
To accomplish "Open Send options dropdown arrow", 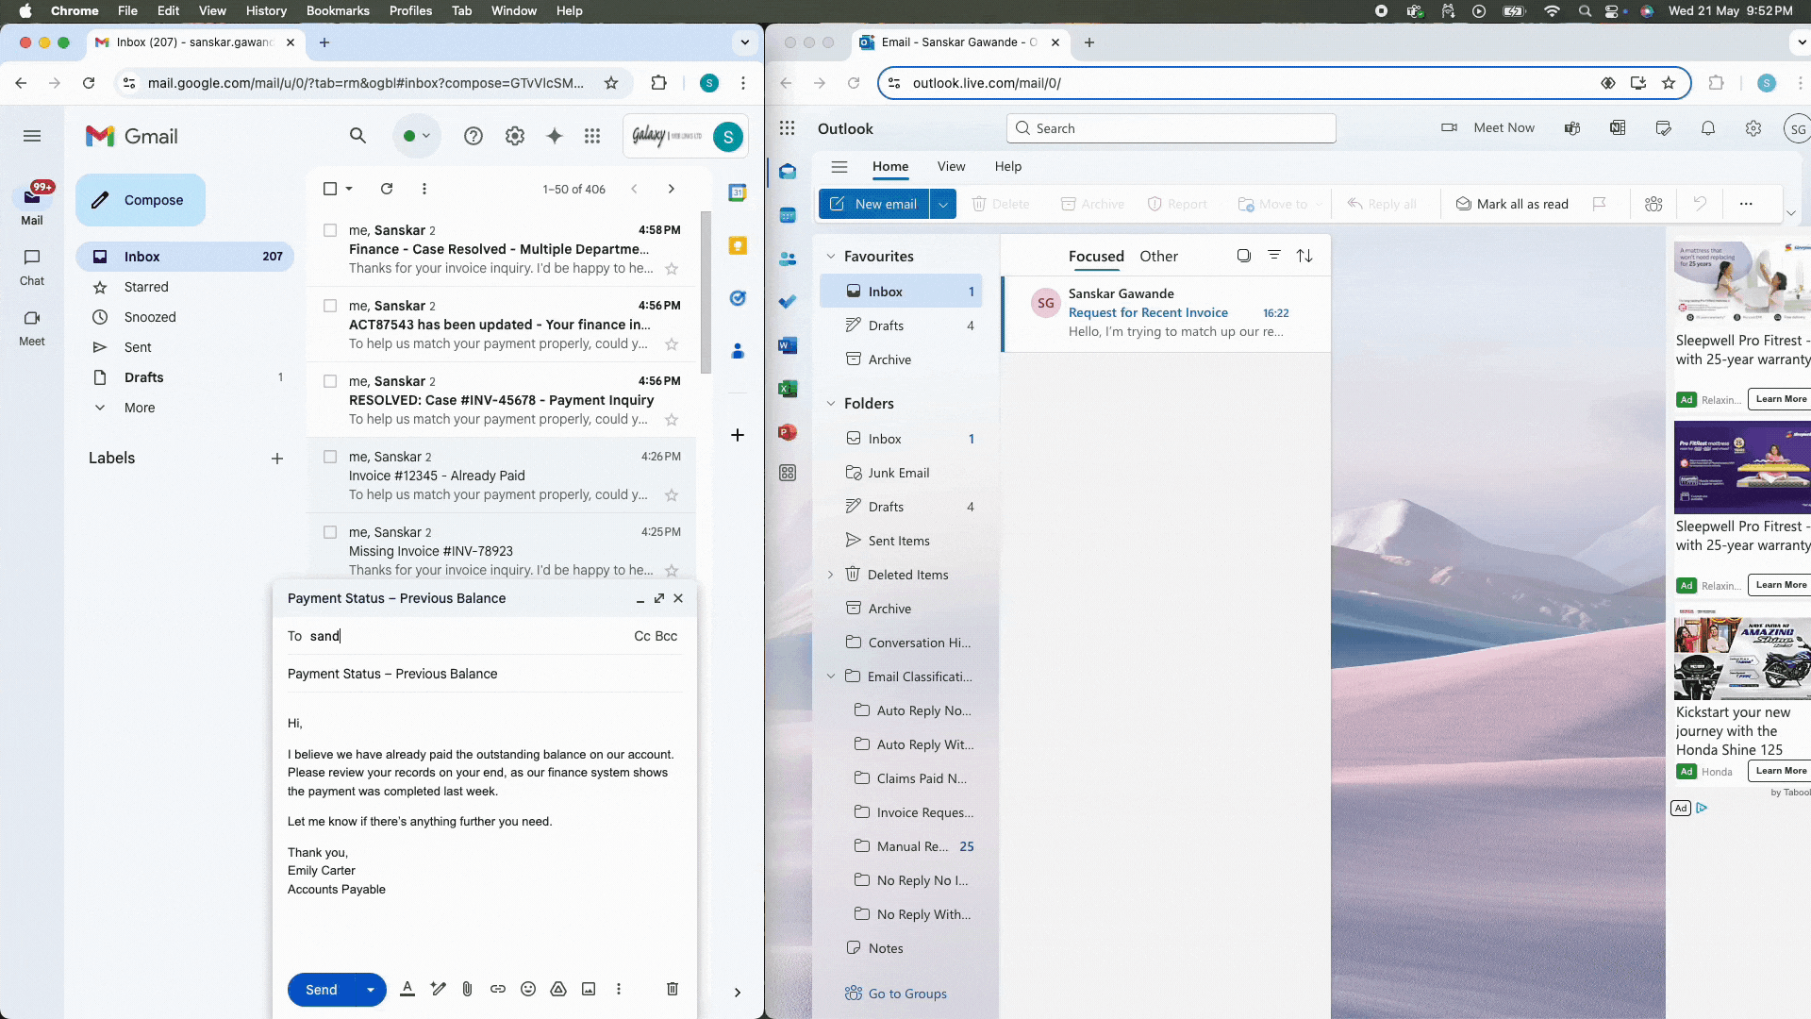I will (x=371, y=990).
